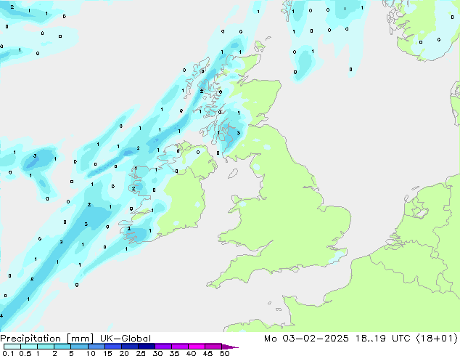Screen dimensions: 460x356
Task: Click the 'Precipitation' title text
Action: coord(30,339)
